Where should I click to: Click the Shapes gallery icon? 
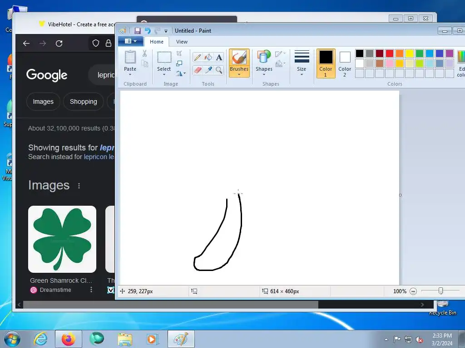(264, 57)
